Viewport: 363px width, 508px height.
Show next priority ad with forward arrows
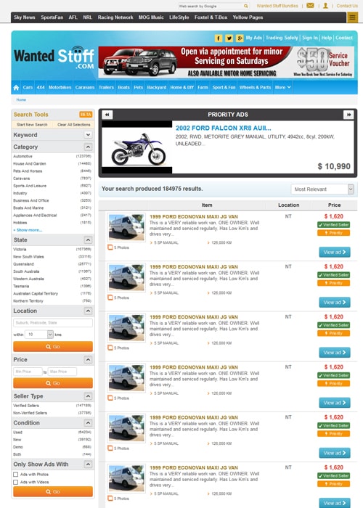click(x=348, y=115)
